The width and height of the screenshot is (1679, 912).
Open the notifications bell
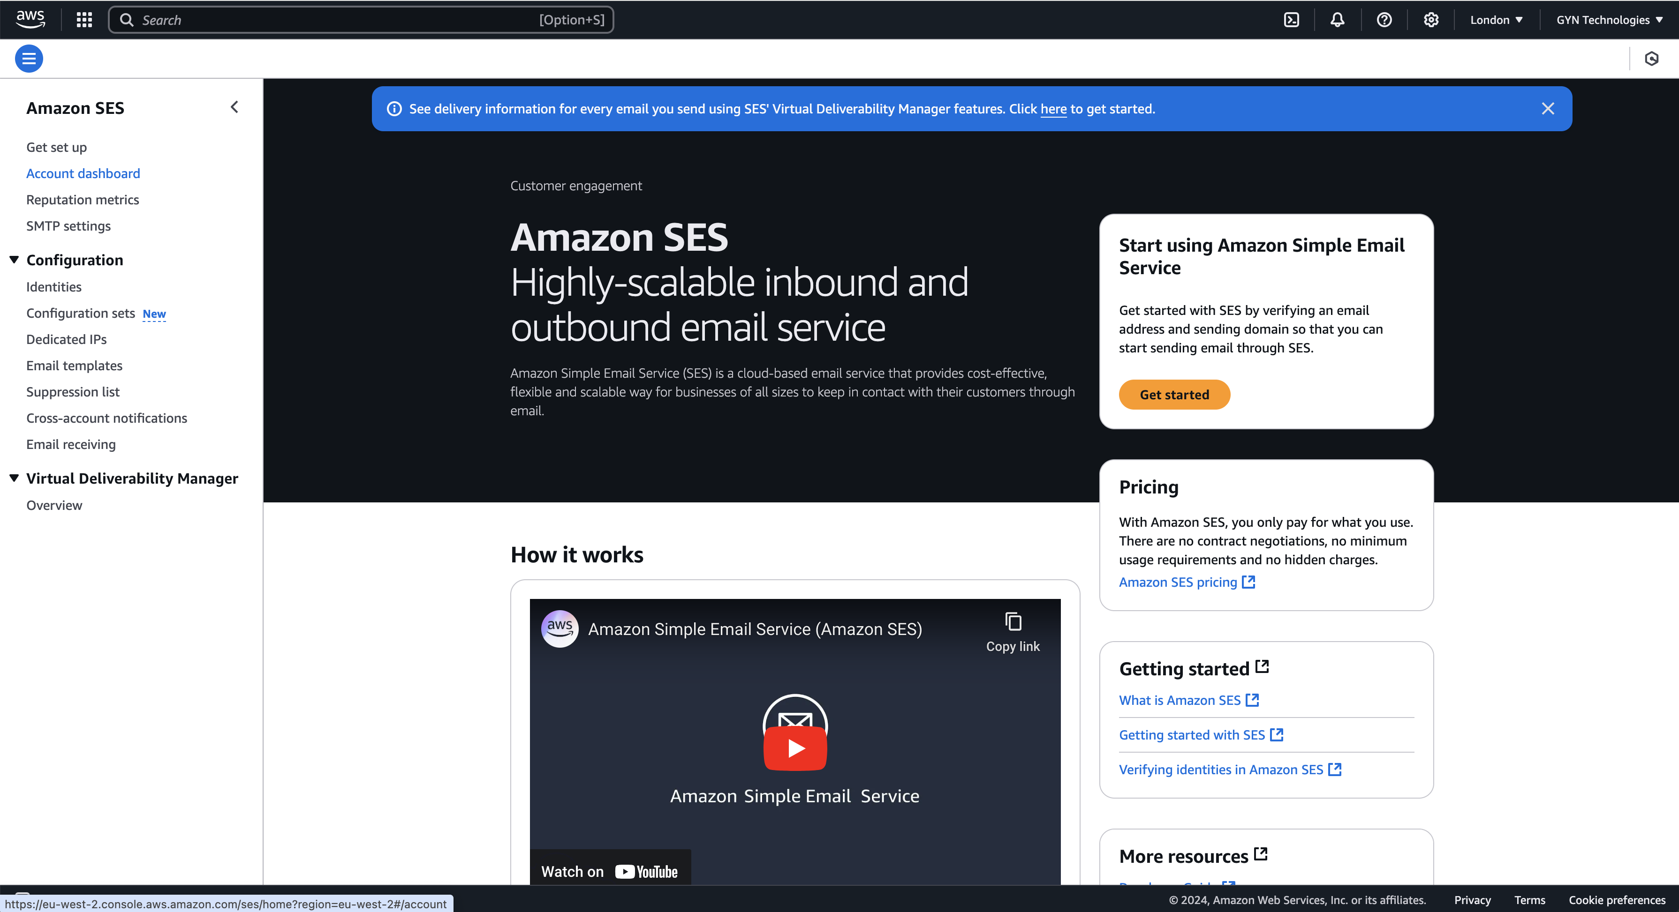click(x=1337, y=20)
